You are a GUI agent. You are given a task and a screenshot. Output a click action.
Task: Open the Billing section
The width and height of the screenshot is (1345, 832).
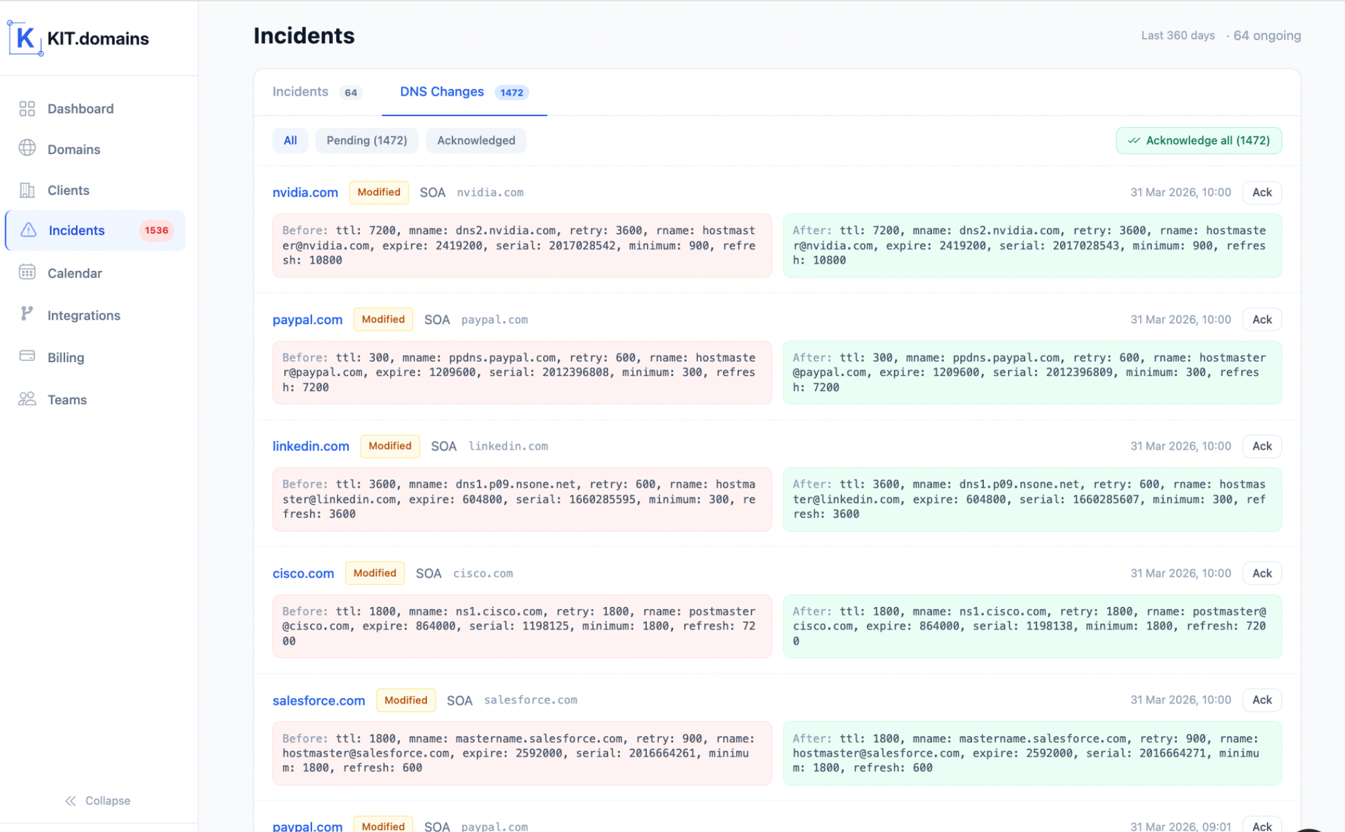pyautogui.click(x=65, y=357)
